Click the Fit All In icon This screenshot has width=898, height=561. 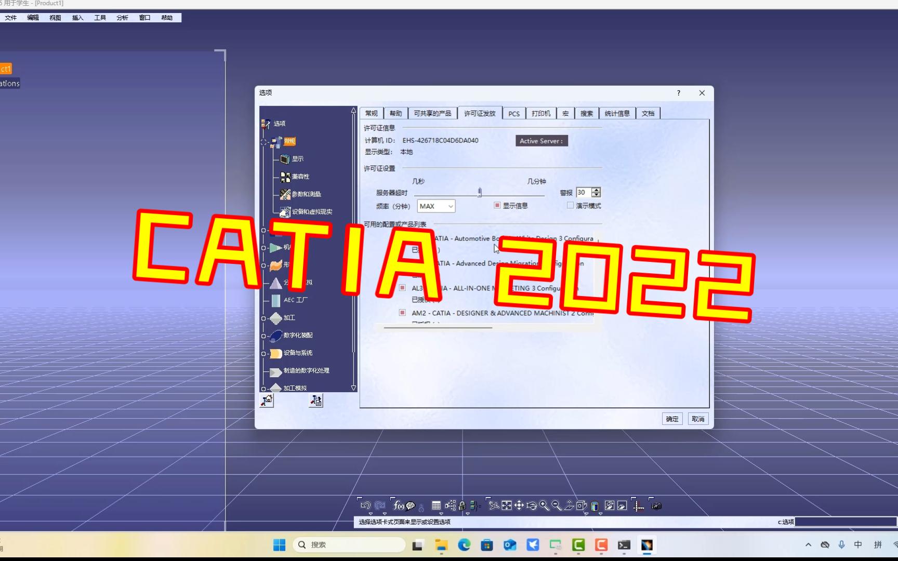click(x=507, y=505)
